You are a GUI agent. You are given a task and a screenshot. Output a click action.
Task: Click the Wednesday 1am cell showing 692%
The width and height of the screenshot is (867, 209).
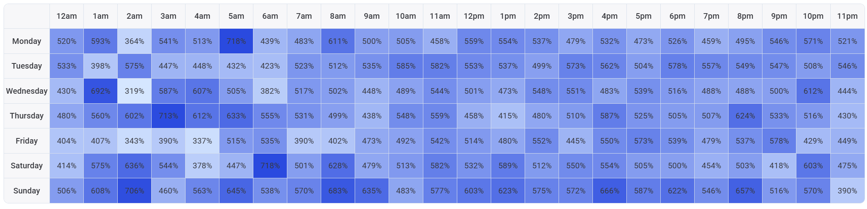coord(101,91)
